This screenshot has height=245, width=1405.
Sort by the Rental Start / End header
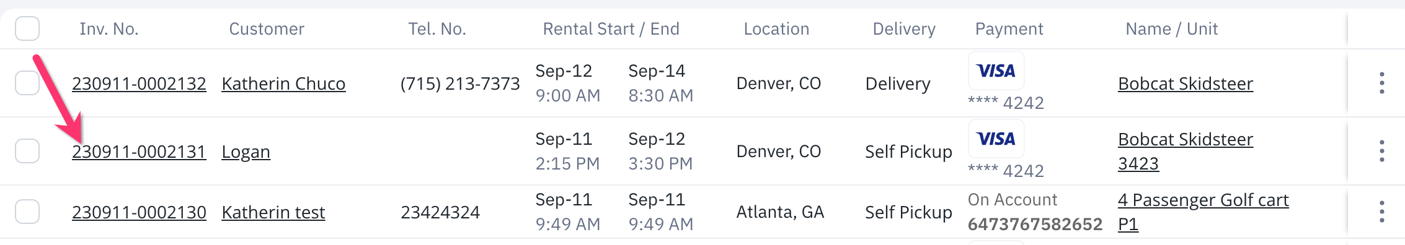pos(611,28)
